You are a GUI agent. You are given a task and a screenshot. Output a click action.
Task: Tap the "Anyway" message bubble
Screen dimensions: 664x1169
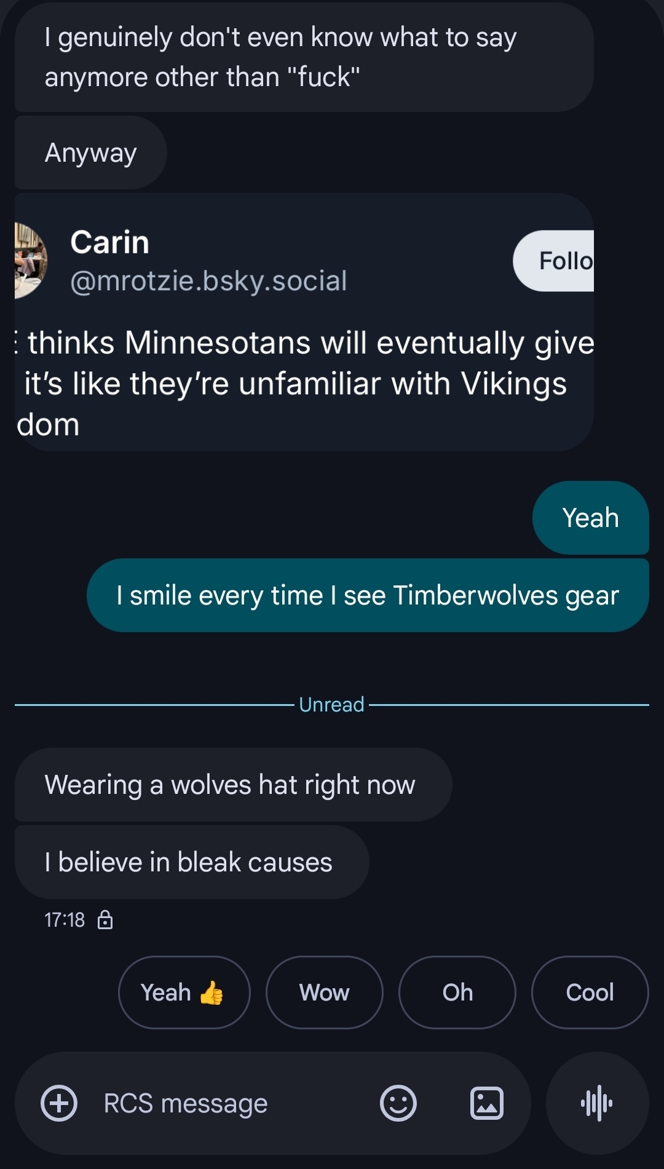click(x=91, y=153)
